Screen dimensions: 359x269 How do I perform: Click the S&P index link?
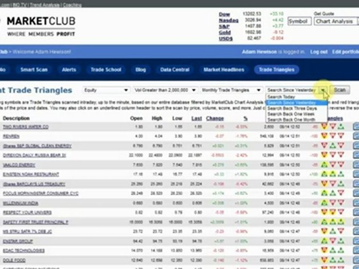click(x=224, y=26)
